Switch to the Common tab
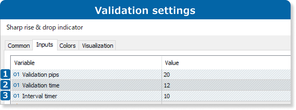The height and width of the screenshot is (110, 296). tap(19, 46)
